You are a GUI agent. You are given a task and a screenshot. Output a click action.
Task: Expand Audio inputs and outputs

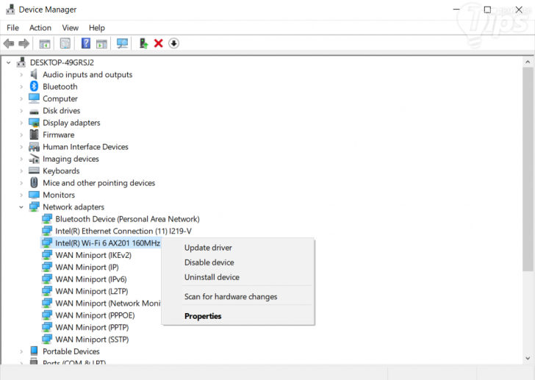pos(21,75)
